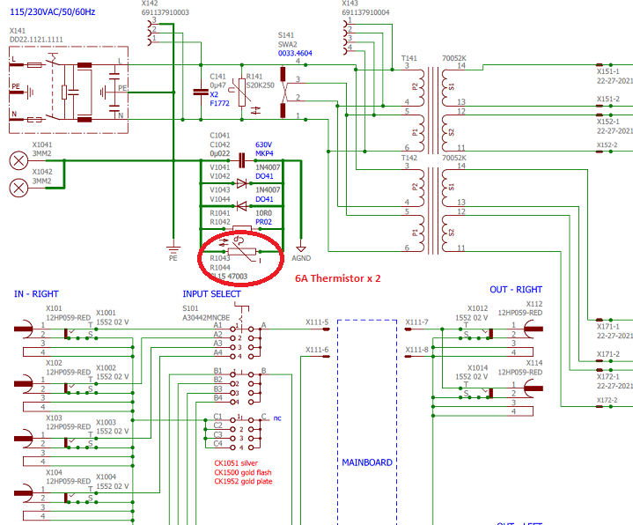Click the X1012 designator text
This screenshot has height=525, width=633.
click(x=477, y=308)
